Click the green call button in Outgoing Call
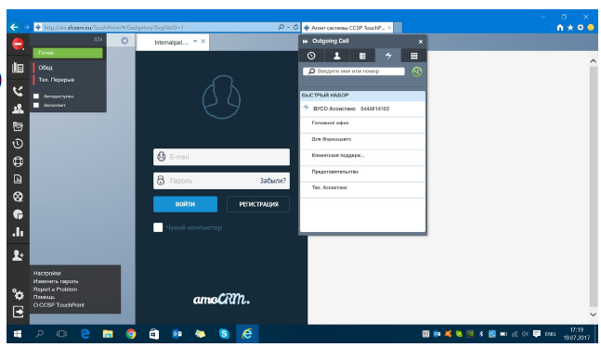 pos(417,71)
